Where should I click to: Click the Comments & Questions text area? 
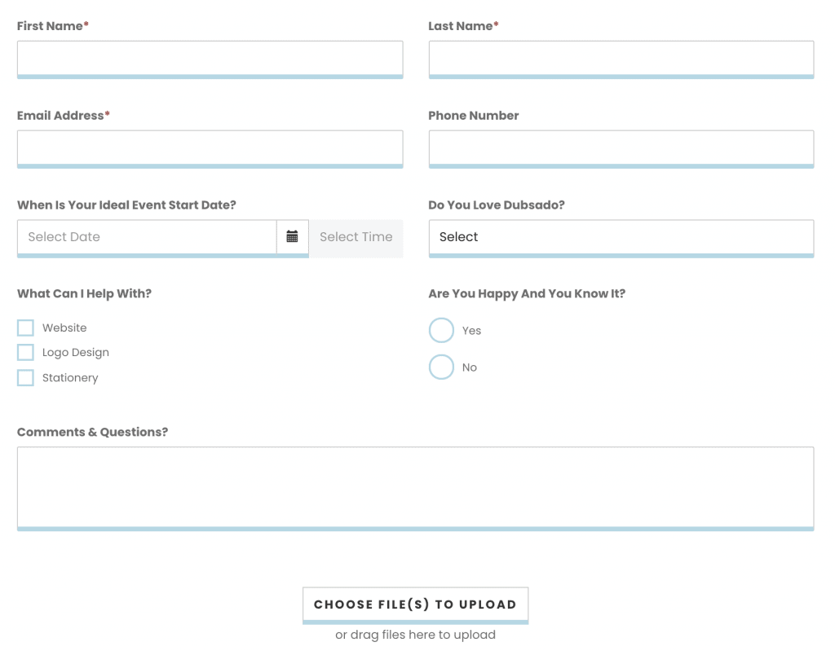click(x=415, y=488)
